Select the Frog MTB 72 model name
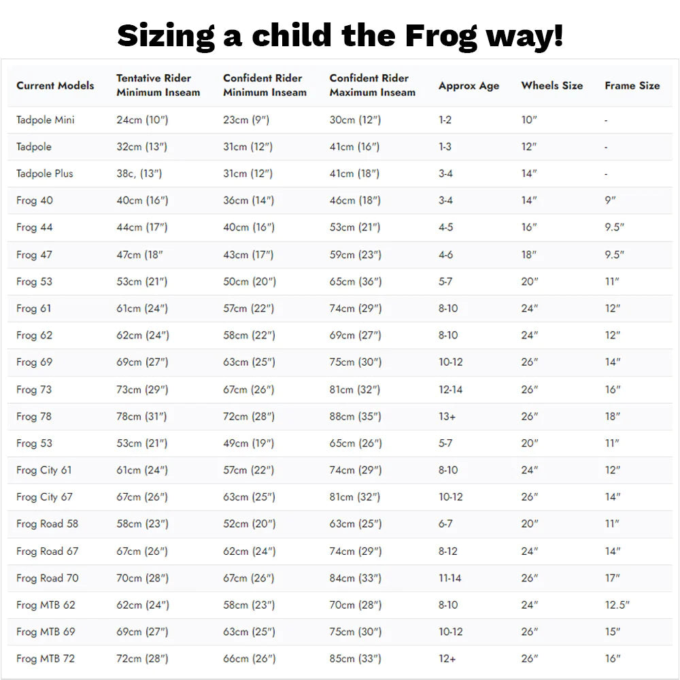 point(46,658)
